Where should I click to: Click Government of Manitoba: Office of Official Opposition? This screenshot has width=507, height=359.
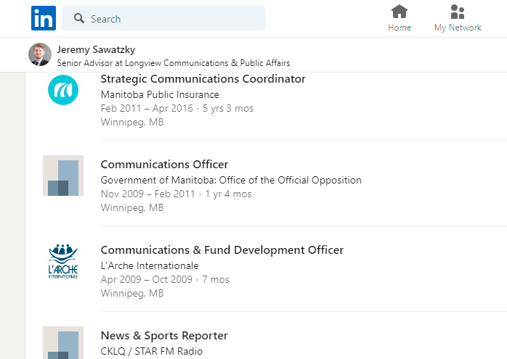click(x=231, y=180)
